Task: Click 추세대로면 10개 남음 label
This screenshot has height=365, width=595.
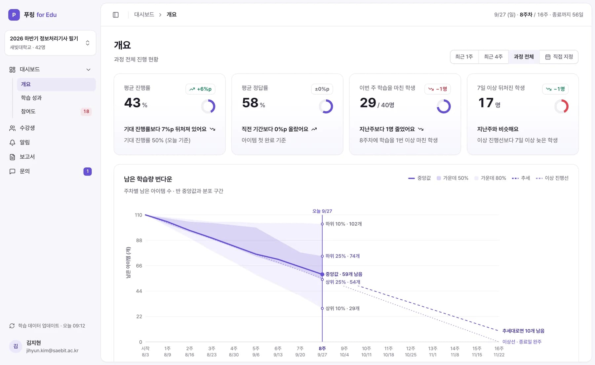Action: [523, 331]
